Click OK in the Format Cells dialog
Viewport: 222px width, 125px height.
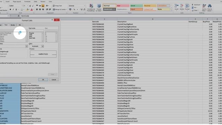(43, 80)
